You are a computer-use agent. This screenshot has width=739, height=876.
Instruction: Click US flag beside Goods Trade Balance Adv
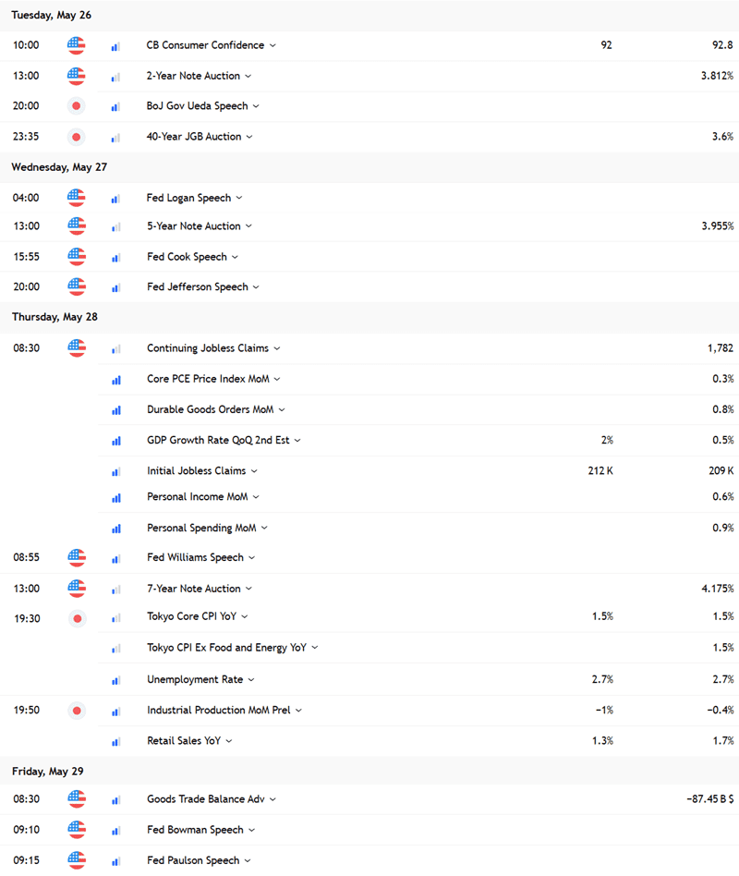click(x=77, y=799)
